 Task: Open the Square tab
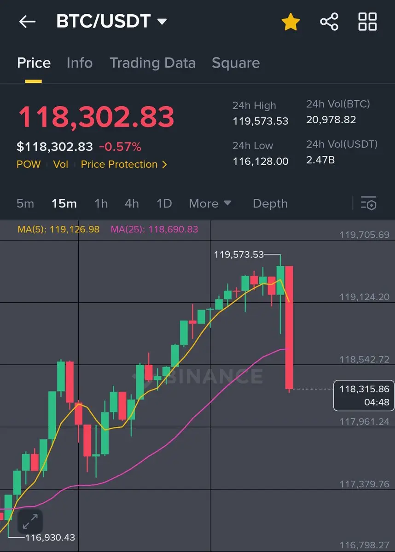236,63
